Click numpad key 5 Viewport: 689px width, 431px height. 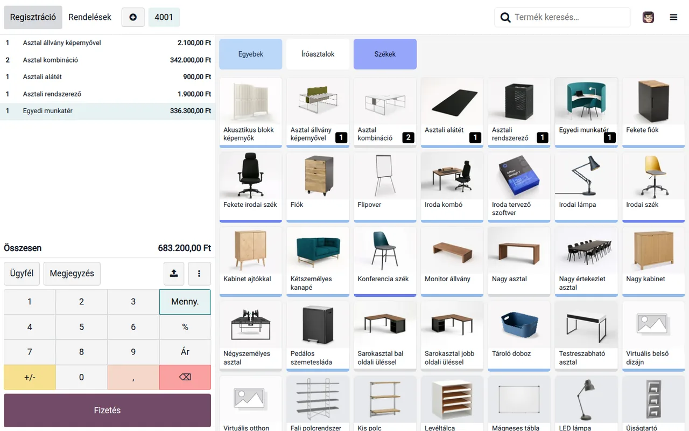81,327
